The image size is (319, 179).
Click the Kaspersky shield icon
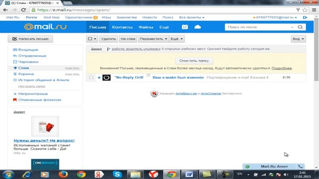tap(154, 93)
